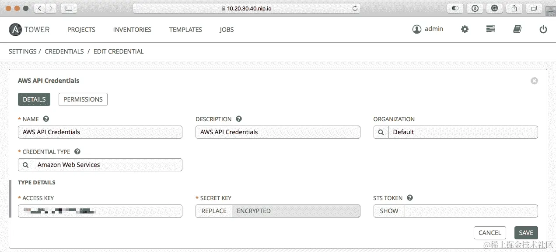
Task: Open the admin user profile icon
Action: (416, 29)
